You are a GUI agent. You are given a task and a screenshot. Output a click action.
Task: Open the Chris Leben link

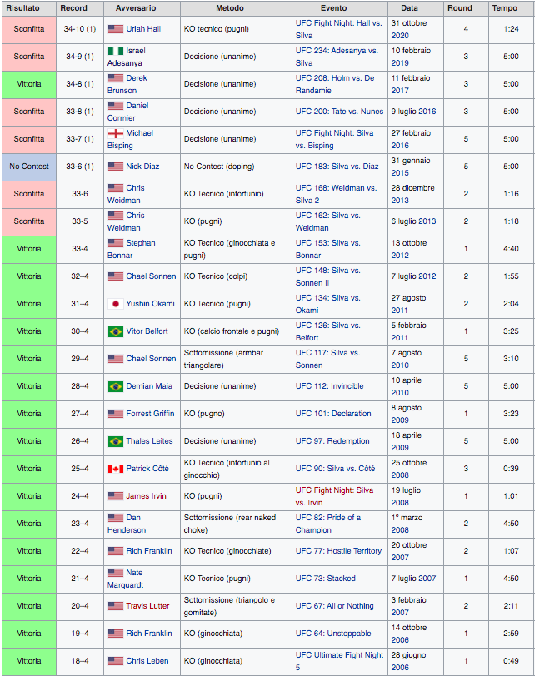(x=147, y=661)
